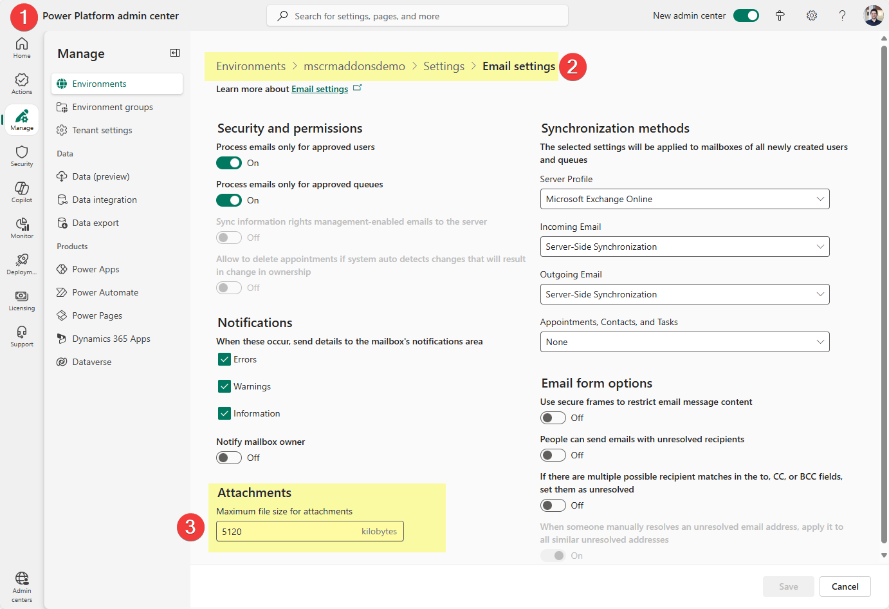Open the Email settings learn more link
Screen dimensions: 889x609
point(320,89)
